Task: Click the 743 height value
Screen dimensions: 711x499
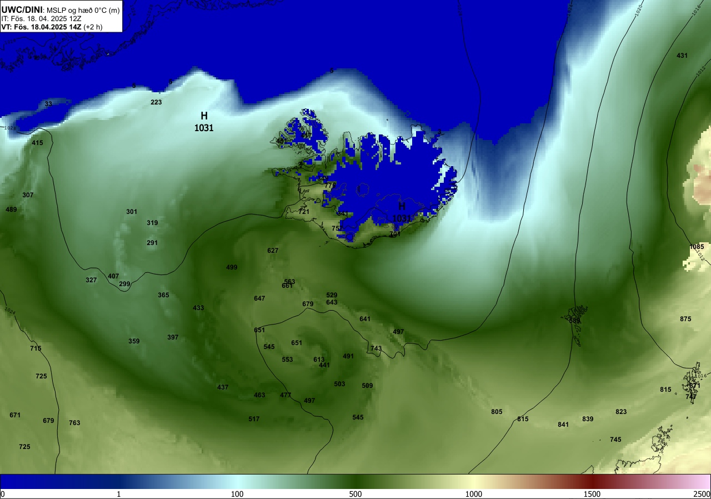Action: 376,348
